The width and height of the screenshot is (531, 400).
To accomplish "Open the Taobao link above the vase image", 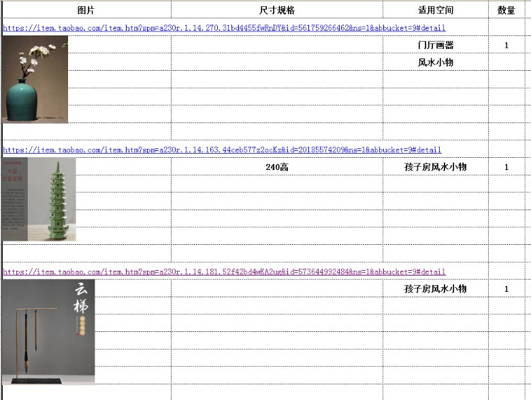I will (224, 28).
